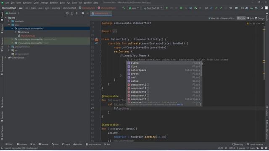Click Select Opened File target icon
The height and width of the screenshot is (151, 269).
coord(67,13)
